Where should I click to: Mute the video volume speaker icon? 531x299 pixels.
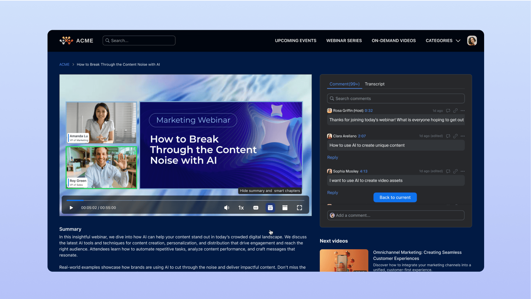pyautogui.click(x=227, y=208)
